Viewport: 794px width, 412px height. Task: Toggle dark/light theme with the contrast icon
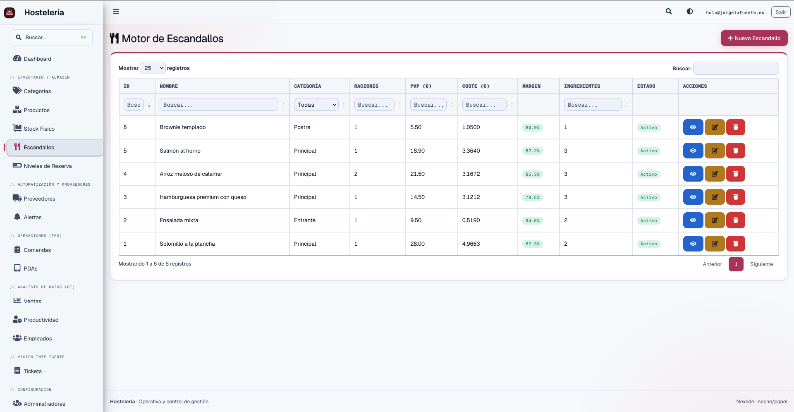(690, 12)
